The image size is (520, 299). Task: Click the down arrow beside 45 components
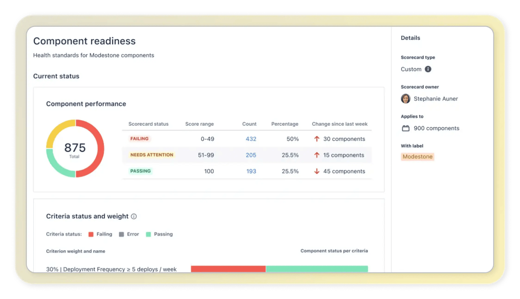317,171
